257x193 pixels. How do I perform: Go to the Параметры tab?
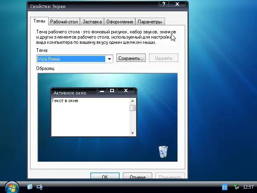[150, 22]
